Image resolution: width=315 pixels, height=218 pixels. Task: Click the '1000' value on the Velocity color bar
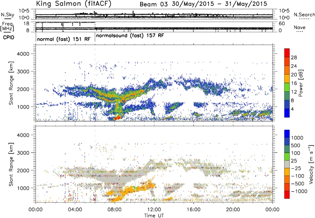tap(297, 138)
